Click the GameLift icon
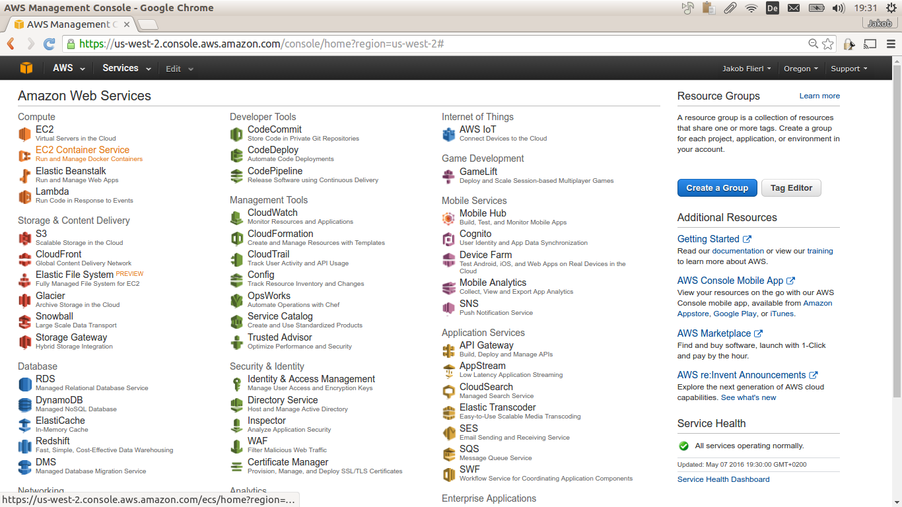The image size is (902, 507). (448, 176)
